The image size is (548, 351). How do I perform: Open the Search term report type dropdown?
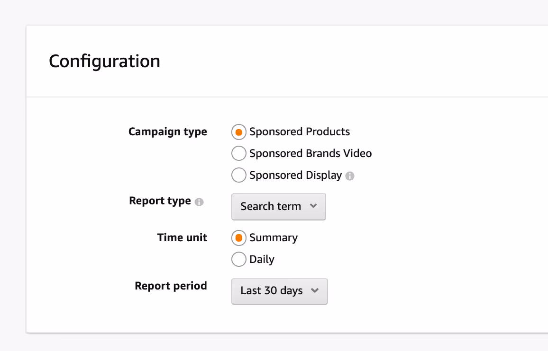pyautogui.click(x=278, y=206)
